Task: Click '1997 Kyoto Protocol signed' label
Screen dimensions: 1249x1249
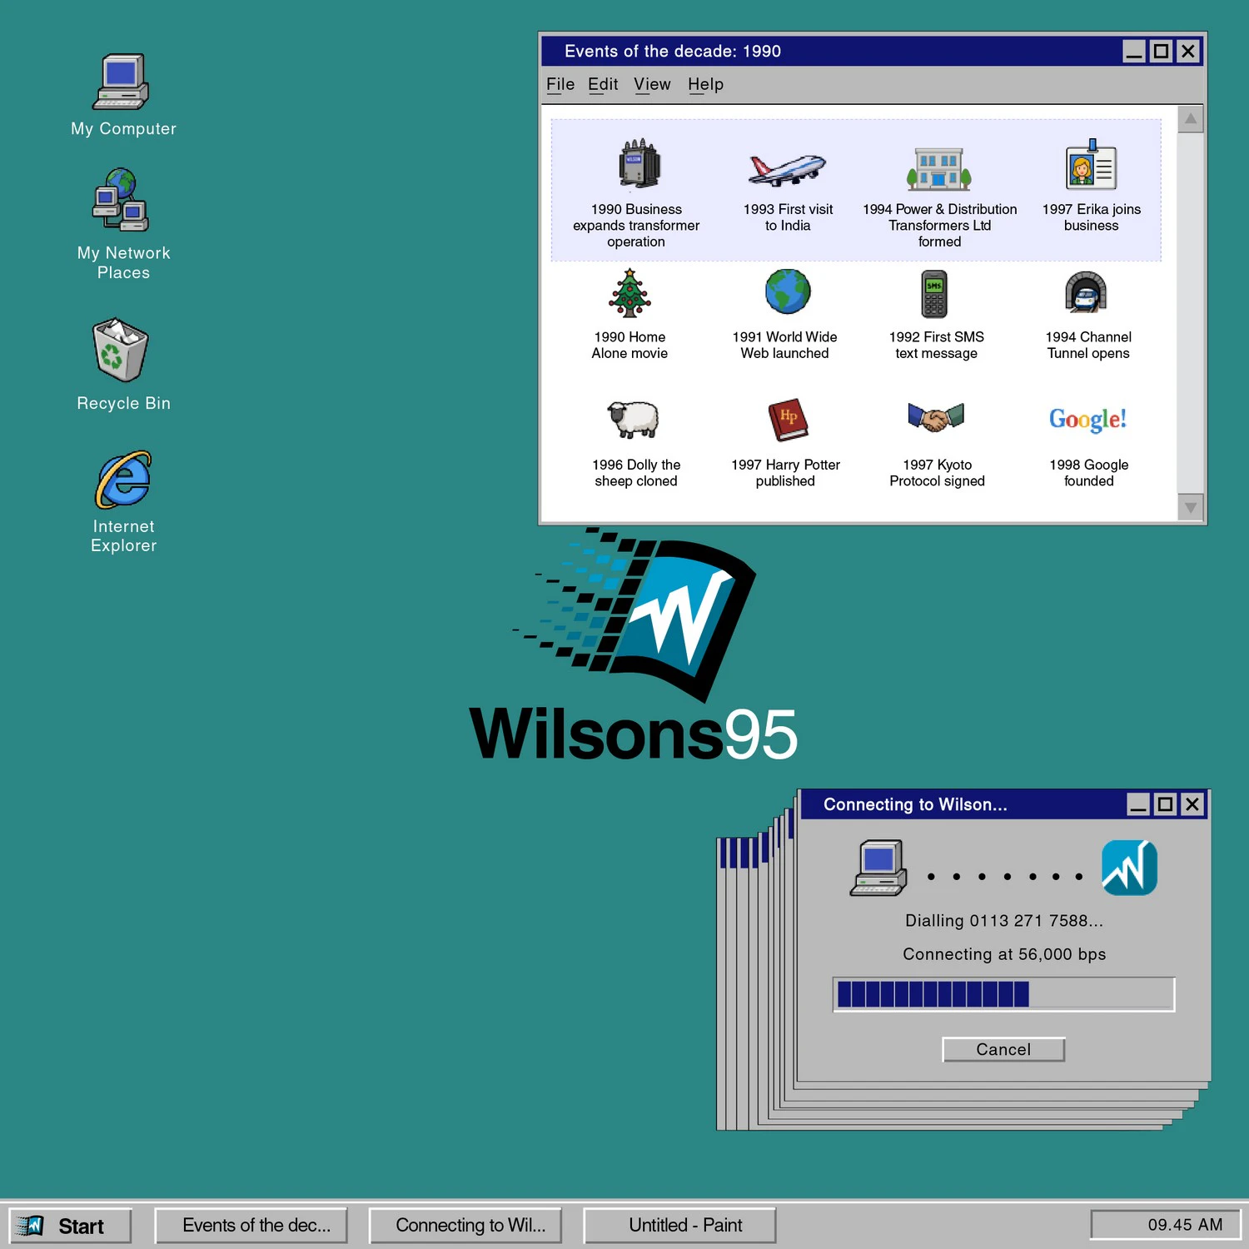Action: tap(937, 473)
